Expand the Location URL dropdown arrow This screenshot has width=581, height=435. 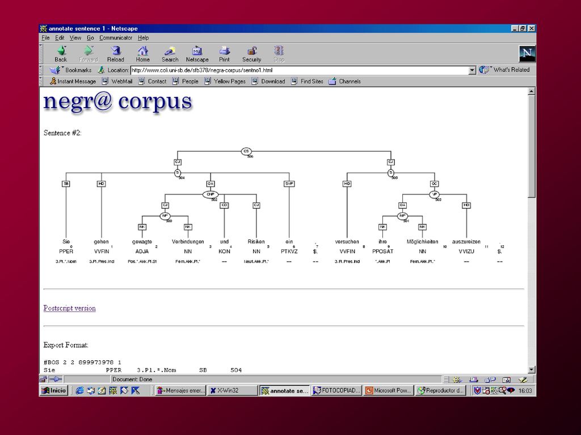(x=472, y=70)
